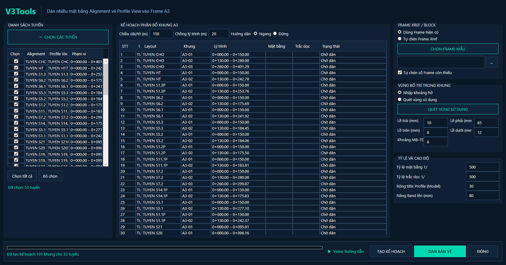Screen dimensions: 506x265
Task: Click the Tỷ lệ trắc dọc field
Action: [483, 177]
